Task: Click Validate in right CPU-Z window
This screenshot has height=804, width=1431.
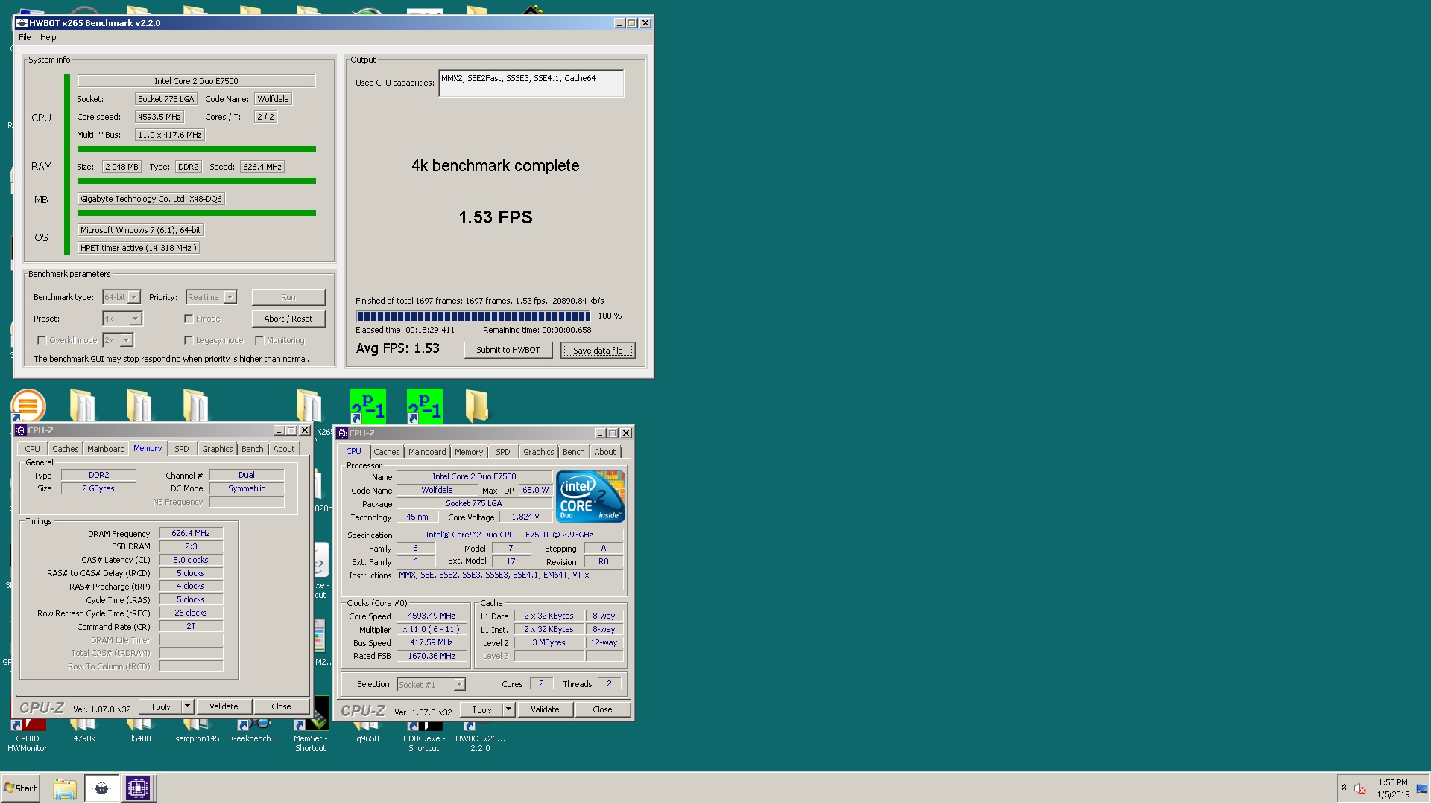Action: coord(545,709)
